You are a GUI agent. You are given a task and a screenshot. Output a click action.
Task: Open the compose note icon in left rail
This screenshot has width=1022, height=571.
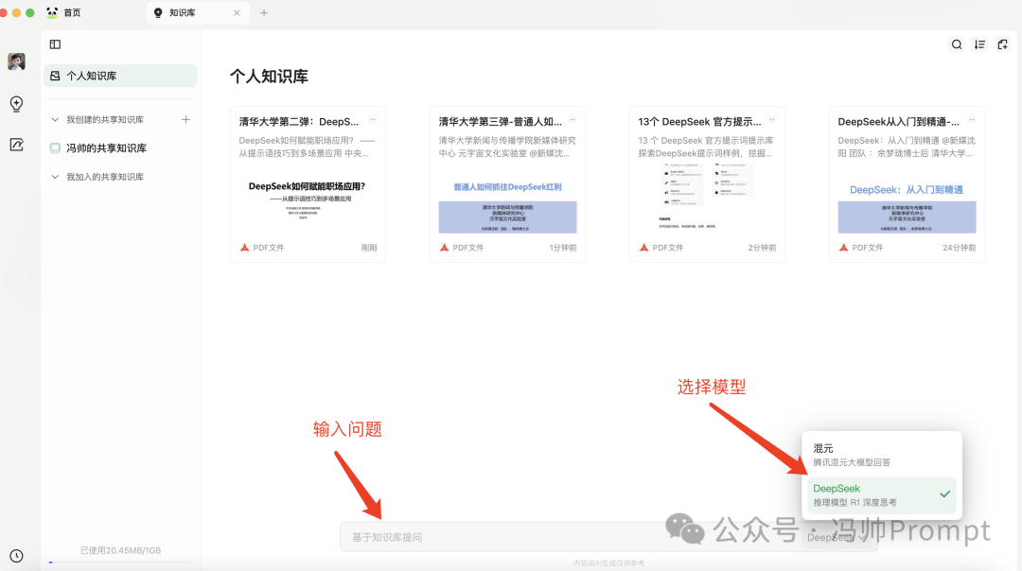pyautogui.click(x=16, y=145)
